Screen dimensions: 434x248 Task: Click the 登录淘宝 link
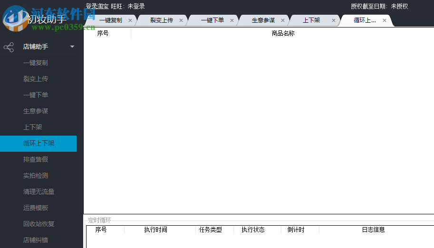97,6
